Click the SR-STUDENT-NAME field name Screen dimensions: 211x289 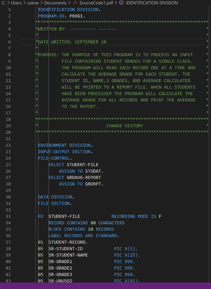pyautogui.click(x=68, y=255)
